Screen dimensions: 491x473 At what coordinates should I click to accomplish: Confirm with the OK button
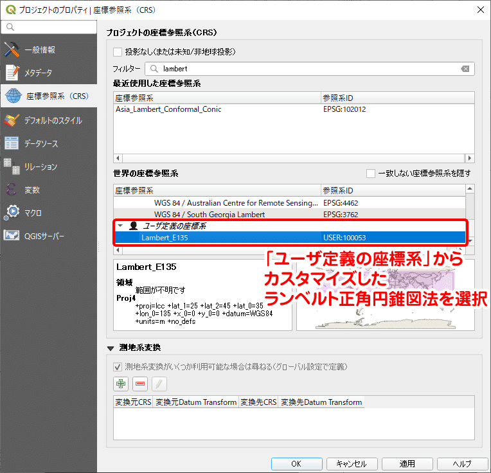(296, 463)
